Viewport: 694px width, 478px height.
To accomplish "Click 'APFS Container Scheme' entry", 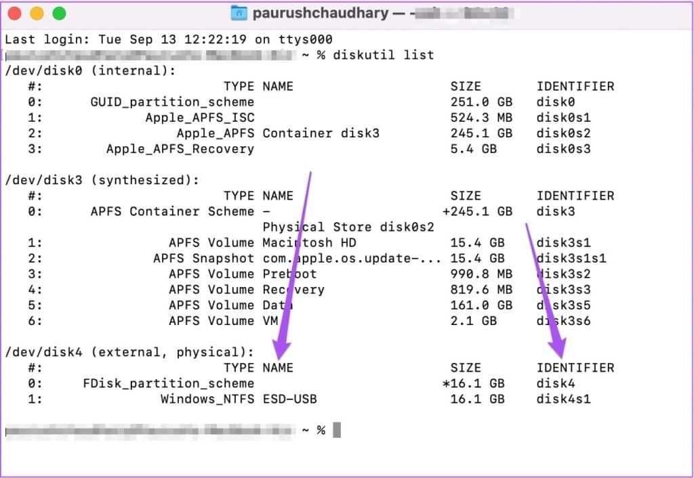I will point(172,211).
